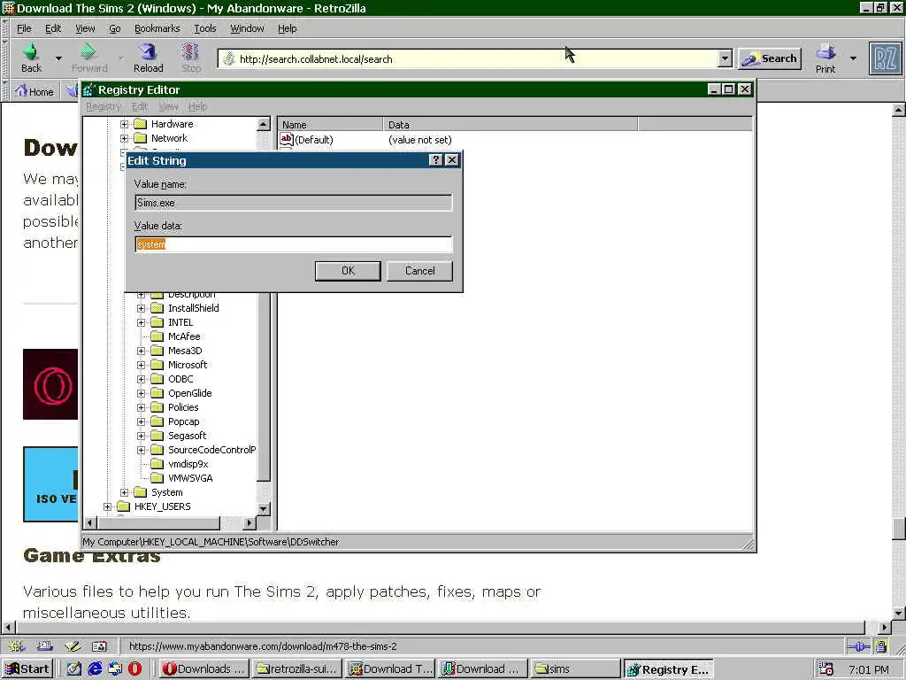Expand the Microsoft registry key
The image size is (906, 680).
141,365
